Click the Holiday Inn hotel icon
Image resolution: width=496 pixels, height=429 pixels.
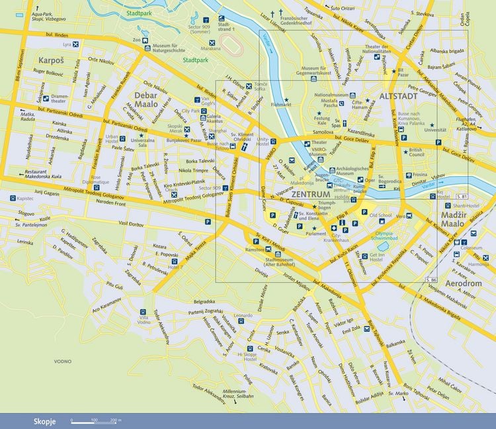(x=354, y=200)
